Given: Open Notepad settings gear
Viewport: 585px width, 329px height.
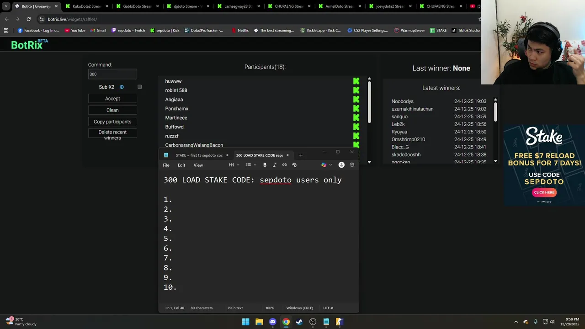Looking at the screenshot, I should pyautogui.click(x=352, y=165).
